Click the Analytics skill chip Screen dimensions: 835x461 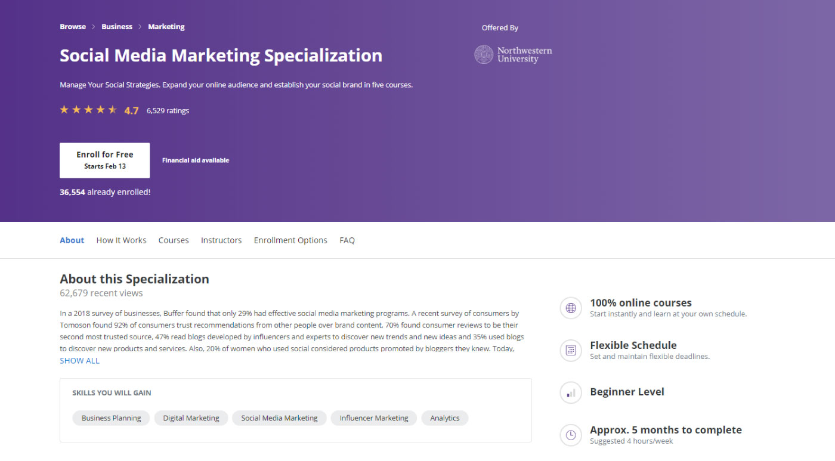444,418
